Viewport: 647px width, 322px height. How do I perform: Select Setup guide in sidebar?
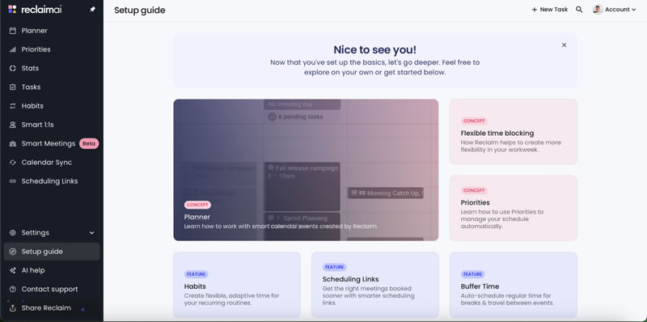(x=52, y=252)
